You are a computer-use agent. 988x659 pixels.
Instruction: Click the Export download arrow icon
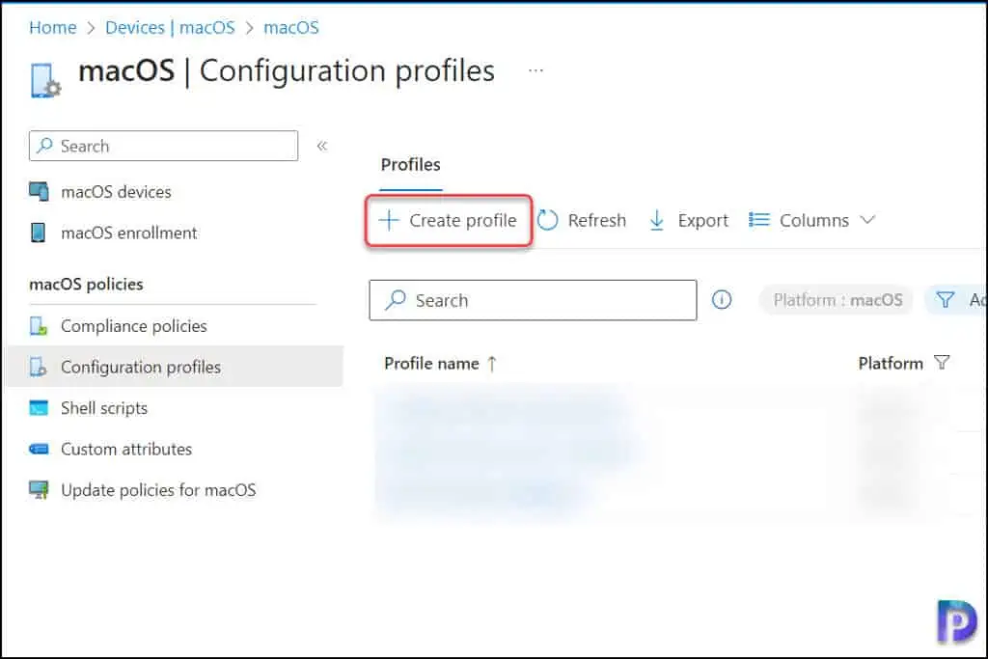click(656, 221)
